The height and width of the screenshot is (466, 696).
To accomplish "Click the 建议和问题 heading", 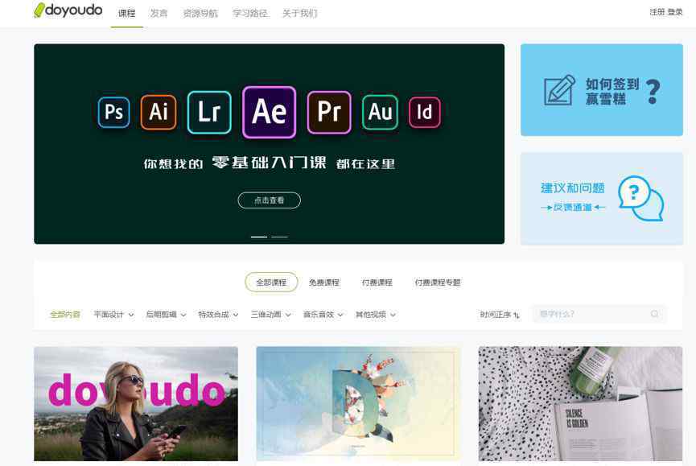I will point(573,188).
